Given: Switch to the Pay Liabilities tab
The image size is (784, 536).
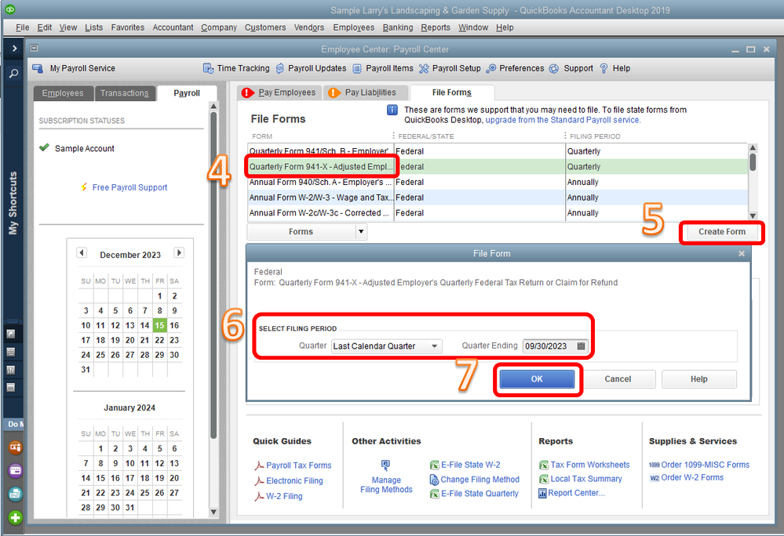Looking at the screenshot, I should [x=366, y=92].
